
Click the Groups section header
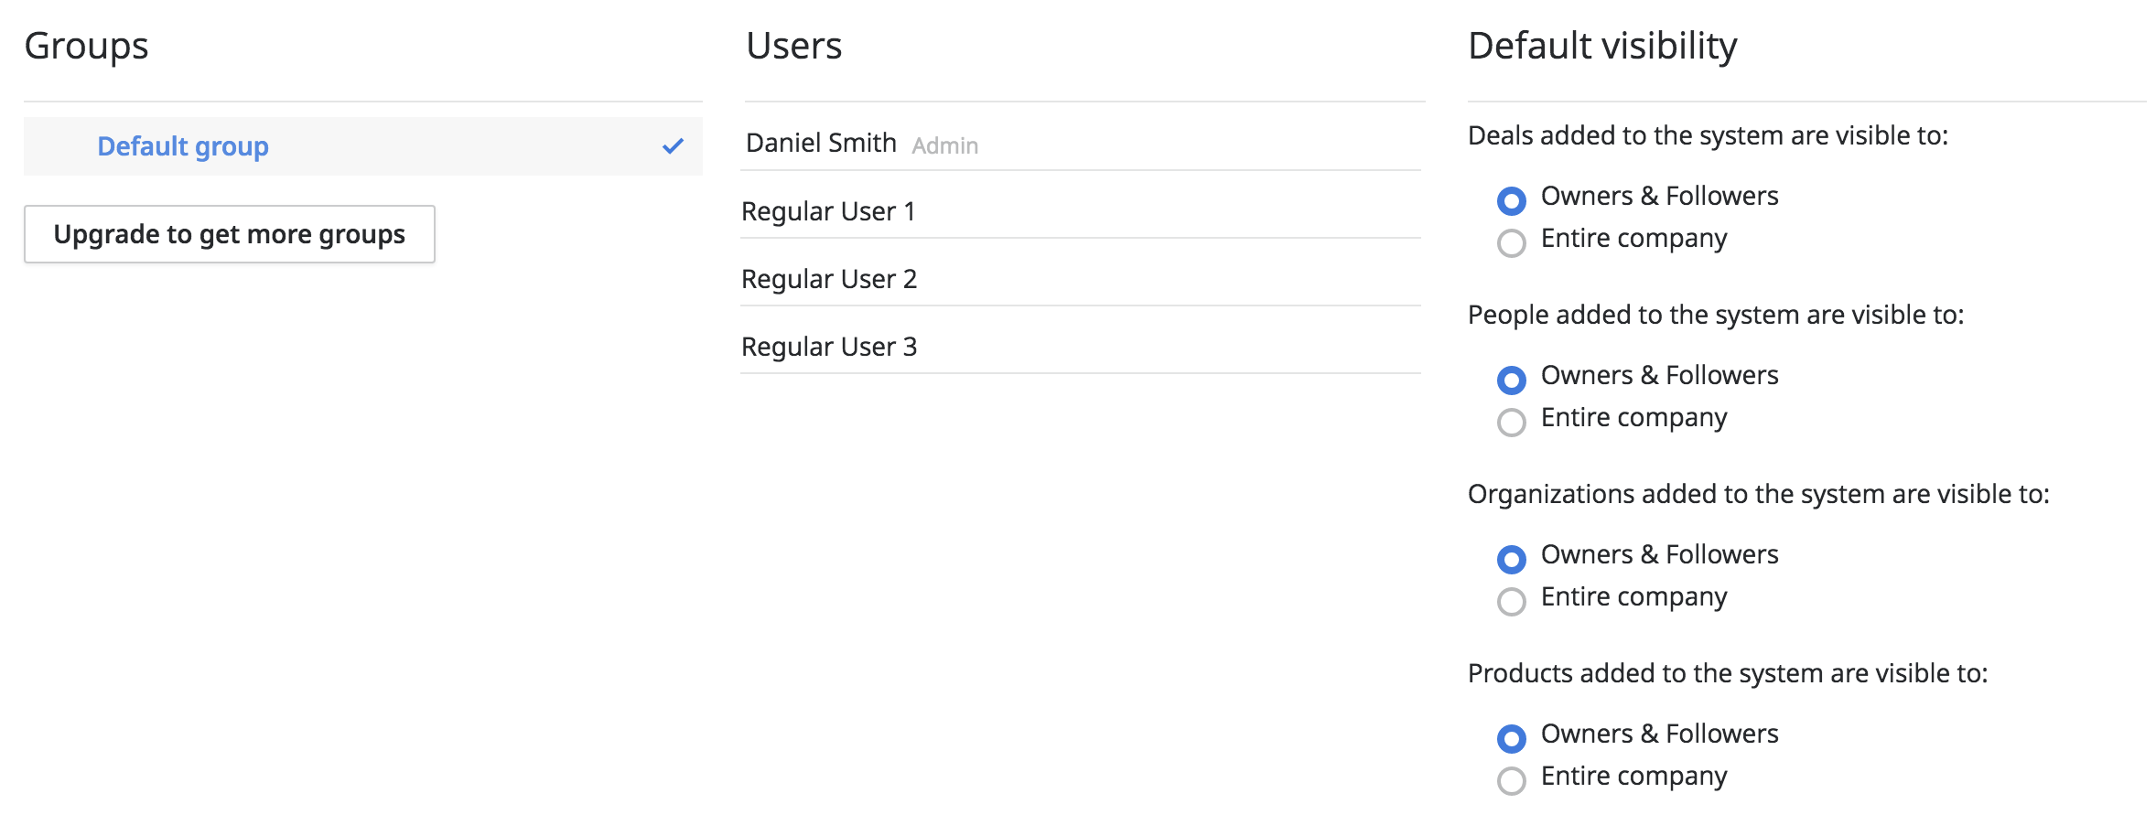[x=87, y=45]
